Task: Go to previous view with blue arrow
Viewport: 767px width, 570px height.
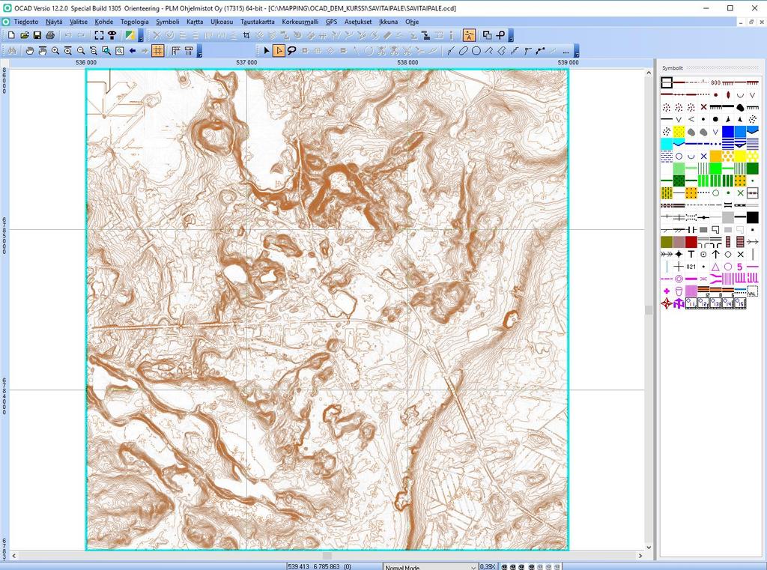Action: [x=132, y=50]
